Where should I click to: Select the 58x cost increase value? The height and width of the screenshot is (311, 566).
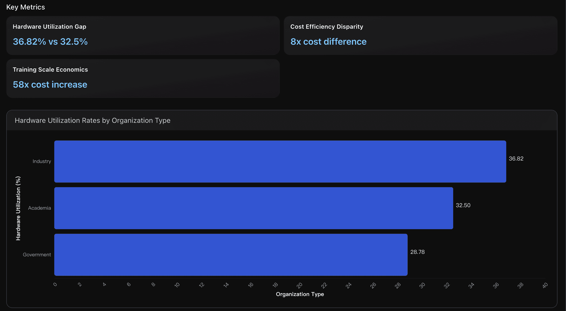pyautogui.click(x=50, y=84)
